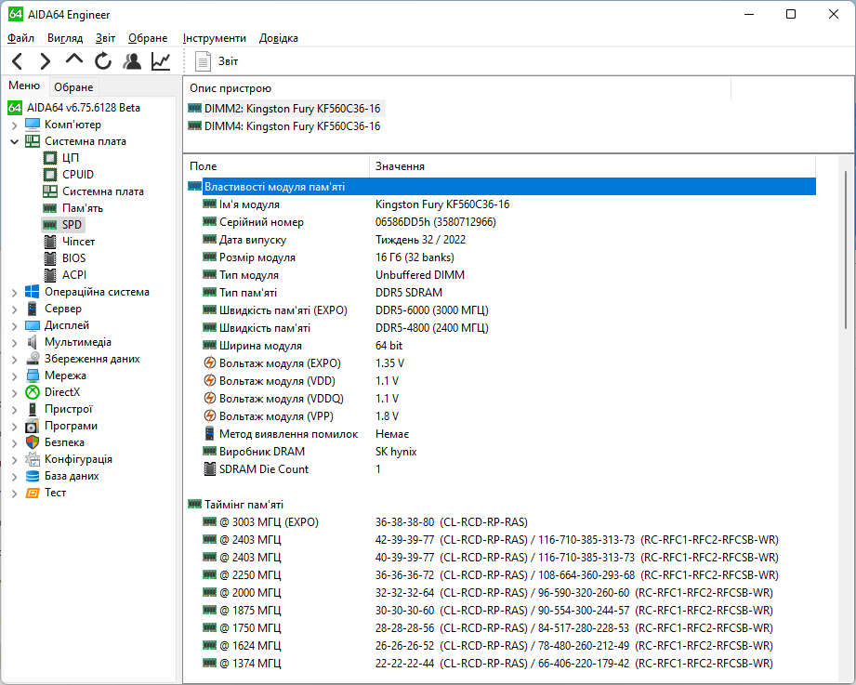
Task: Click the Дисплей monitor icon
Action: [33, 326]
